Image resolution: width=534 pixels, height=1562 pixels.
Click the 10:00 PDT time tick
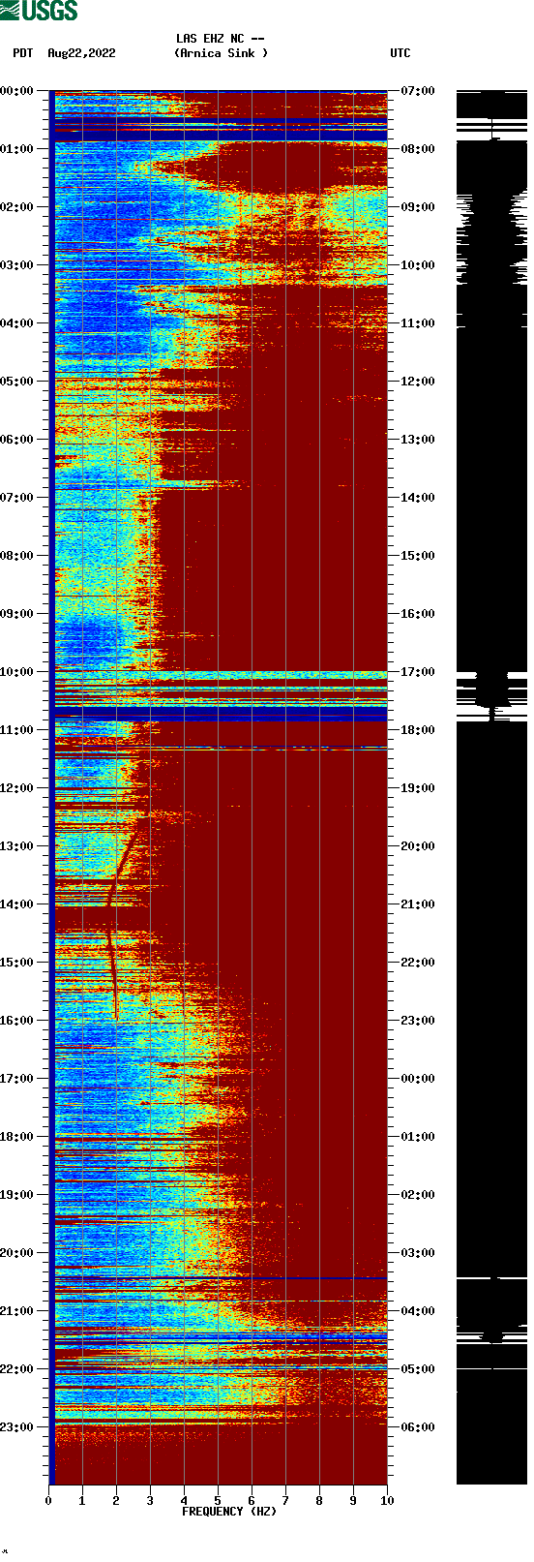(17, 672)
